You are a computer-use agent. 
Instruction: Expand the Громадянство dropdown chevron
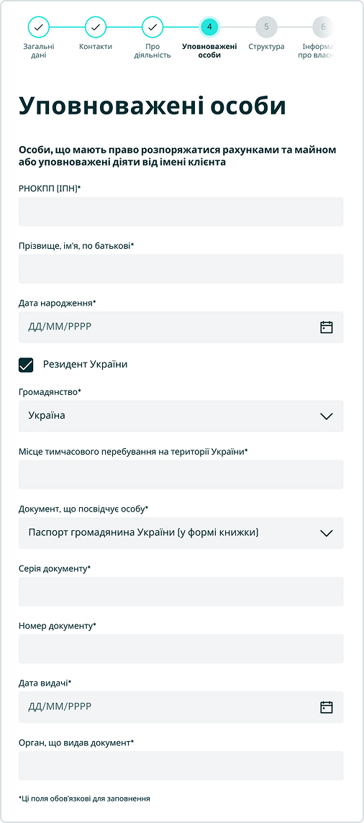tap(327, 417)
